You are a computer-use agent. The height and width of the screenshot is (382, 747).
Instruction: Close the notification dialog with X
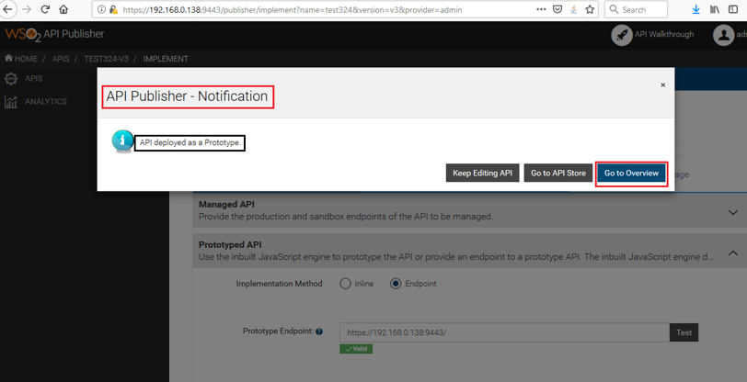[x=662, y=85]
